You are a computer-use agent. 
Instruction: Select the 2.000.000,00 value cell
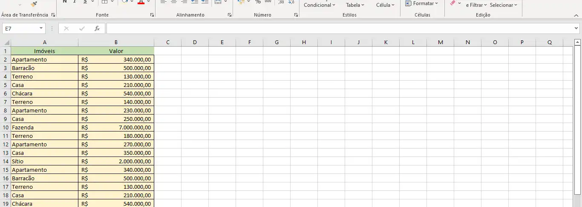click(116, 161)
